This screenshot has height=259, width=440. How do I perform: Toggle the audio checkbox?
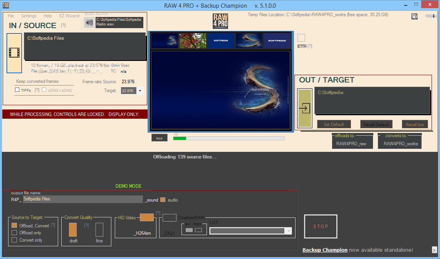[163, 200]
